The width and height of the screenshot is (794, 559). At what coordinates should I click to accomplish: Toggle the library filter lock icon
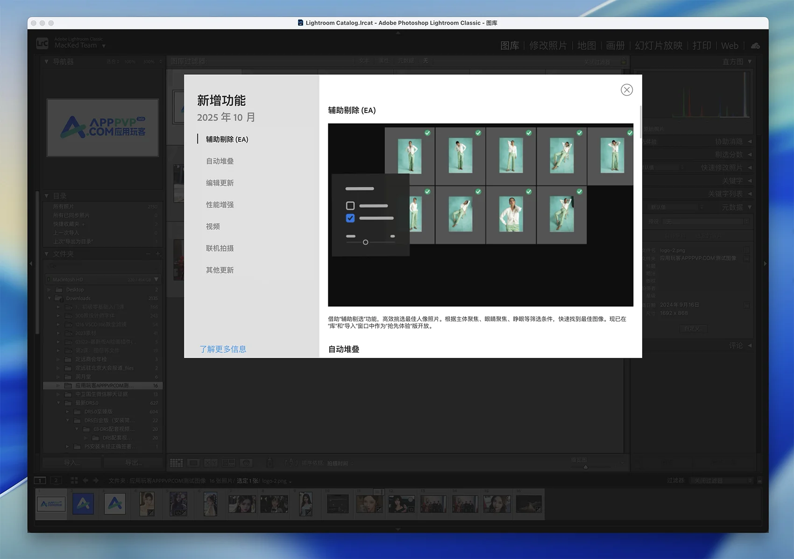point(624,61)
